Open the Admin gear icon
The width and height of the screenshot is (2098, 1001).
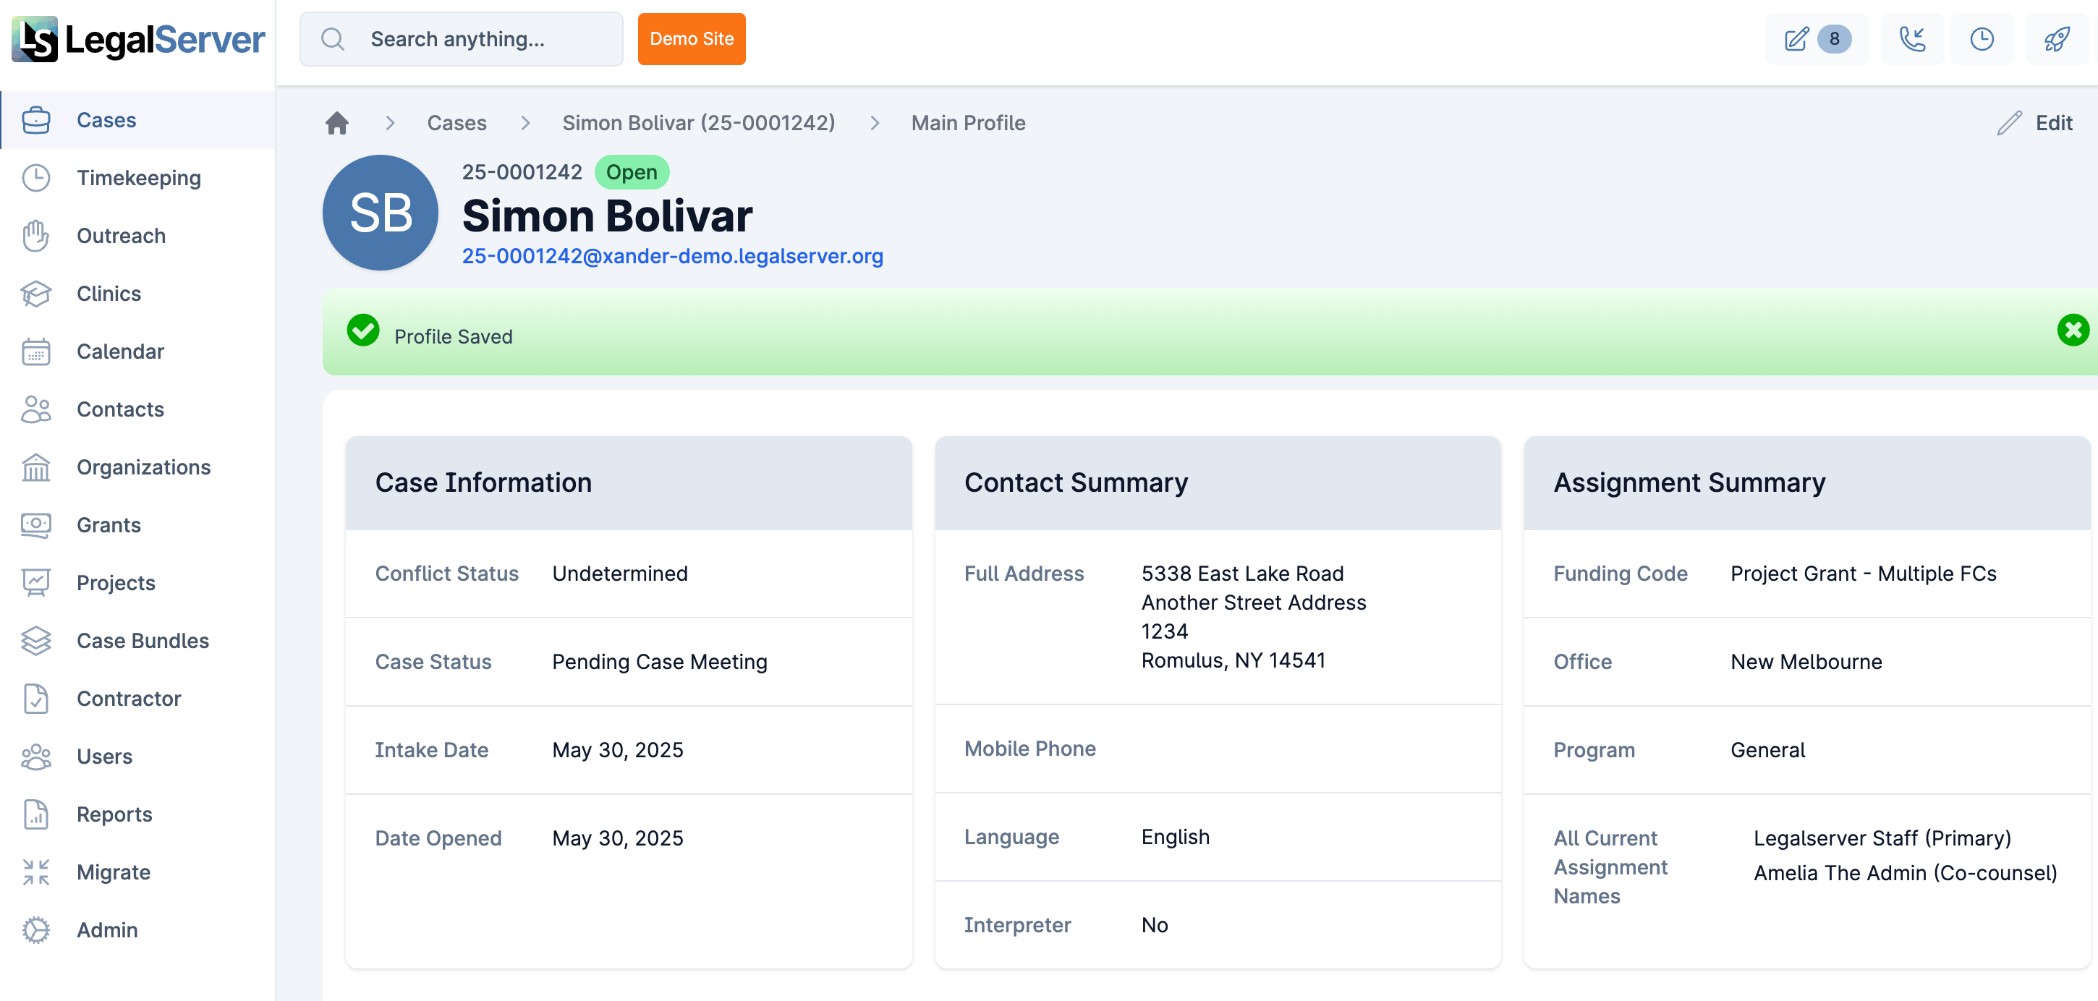click(37, 929)
